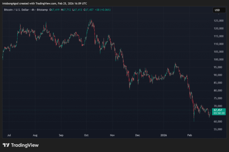Click the Sep label on time axis
This screenshot has height=152, width=229.
coord(61,135)
